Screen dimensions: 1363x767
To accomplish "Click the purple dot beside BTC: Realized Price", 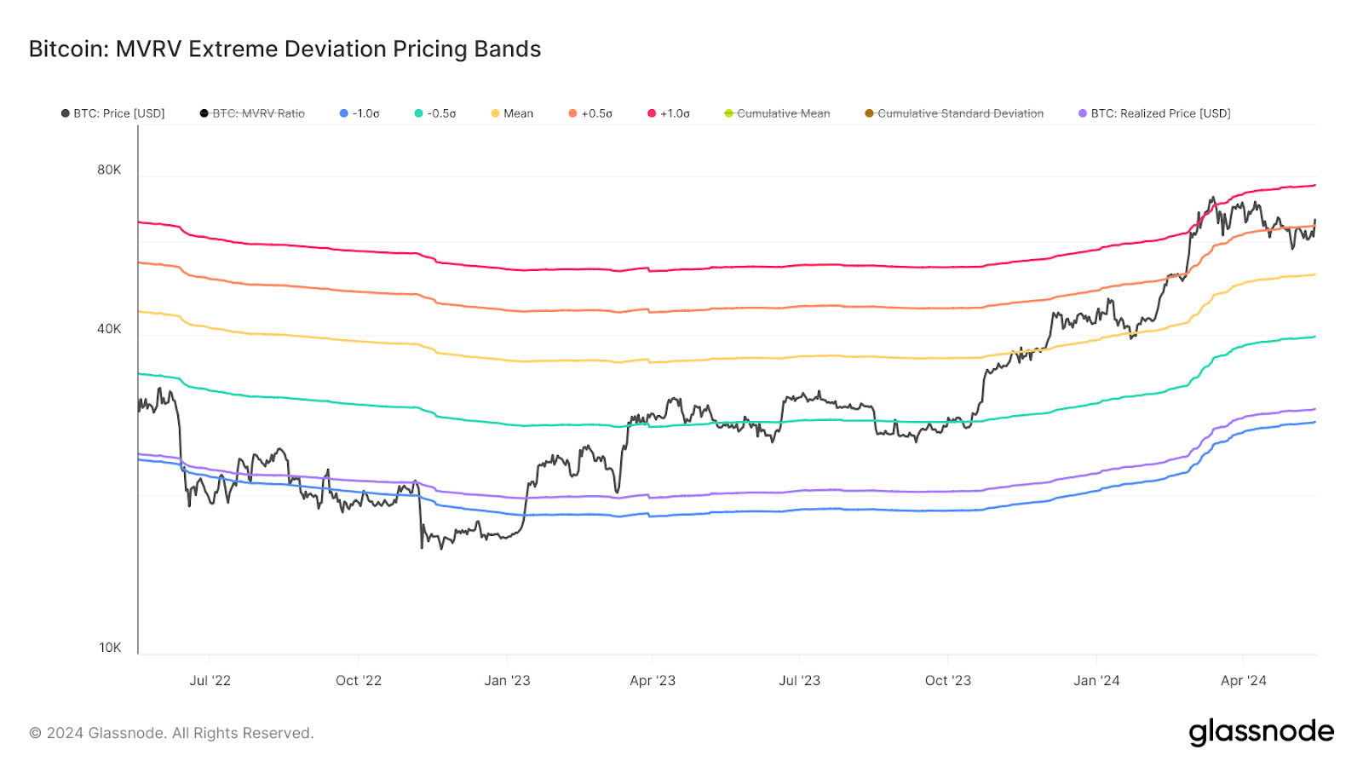I will click(1083, 113).
